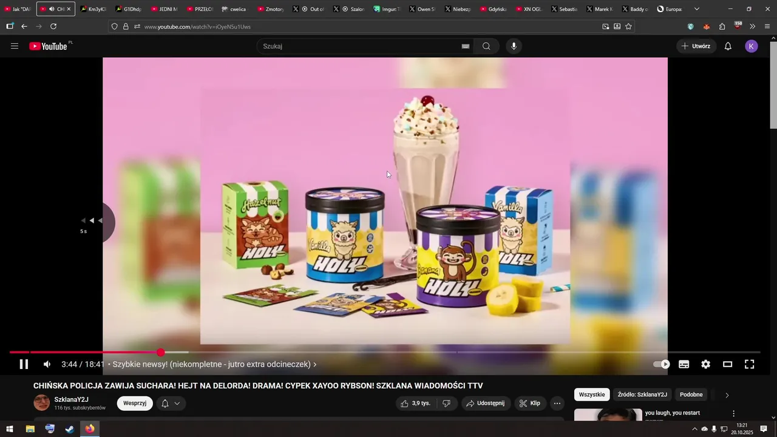The width and height of the screenshot is (777, 437).
Task: Mute the playing tab audio icon
Action: click(x=51, y=9)
